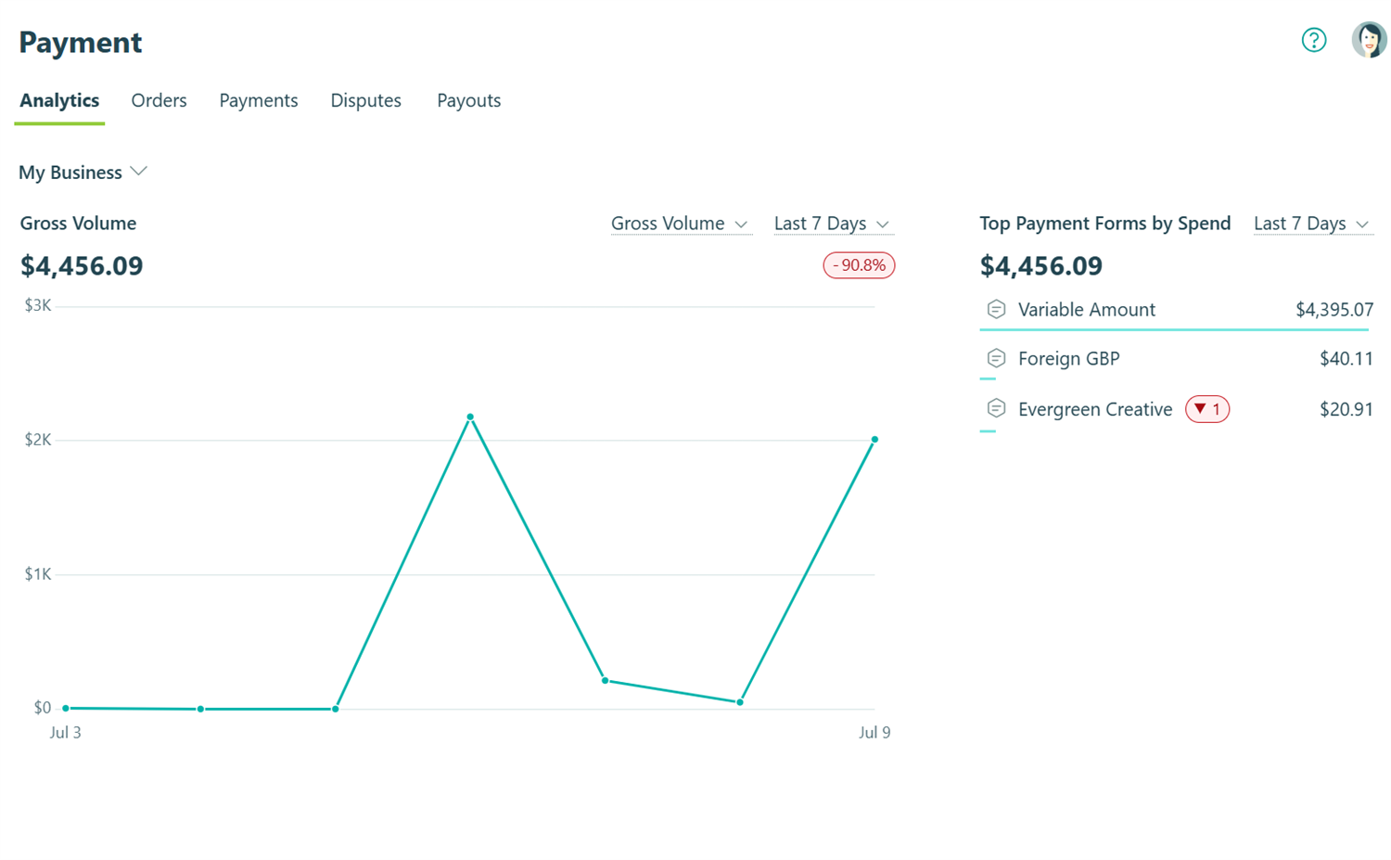The width and height of the screenshot is (1391, 860).
Task: Open the Gross Volume metric dropdown
Action: (x=680, y=224)
